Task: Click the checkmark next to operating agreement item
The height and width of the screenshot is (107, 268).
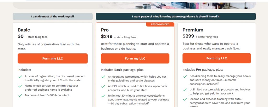Action: pos(103,77)
